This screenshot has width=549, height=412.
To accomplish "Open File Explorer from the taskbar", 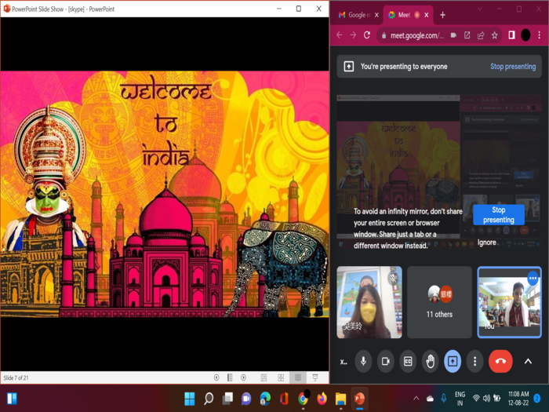I will [340, 399].
